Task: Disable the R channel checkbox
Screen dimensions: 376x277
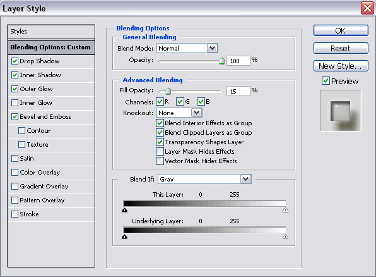Action: tap(160, 102)
